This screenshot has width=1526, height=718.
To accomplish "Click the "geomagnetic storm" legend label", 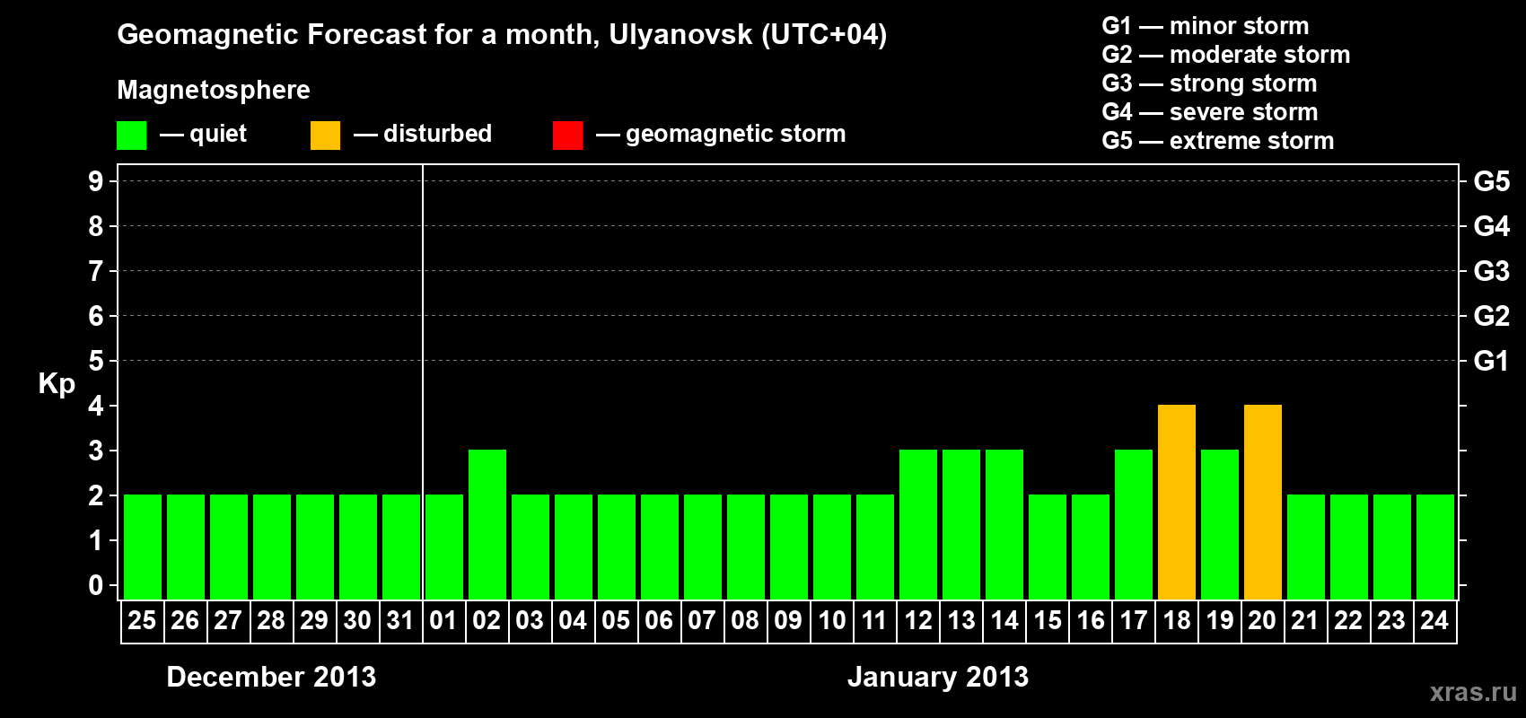I will (x=735, y=134).
